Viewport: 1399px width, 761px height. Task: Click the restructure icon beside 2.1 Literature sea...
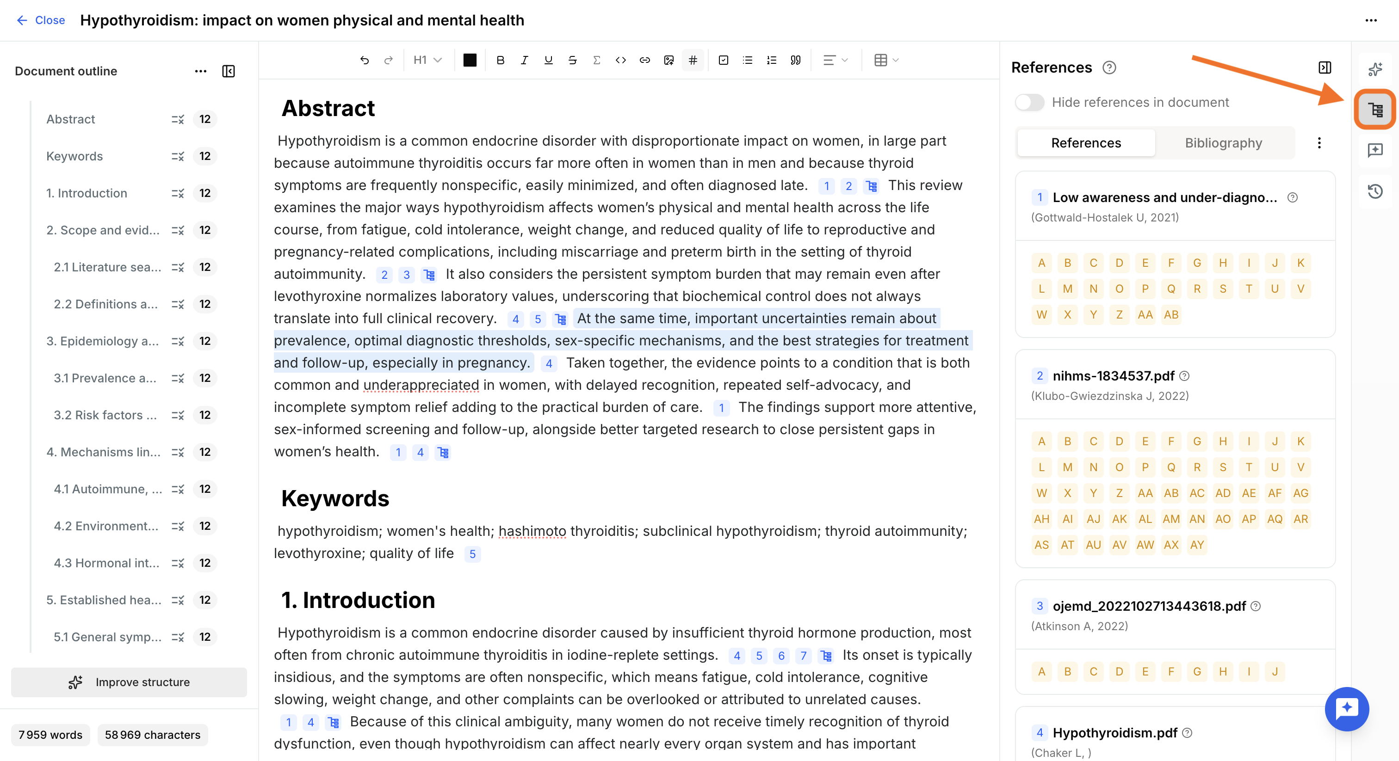pyautogui.click(x=178, y=267)
